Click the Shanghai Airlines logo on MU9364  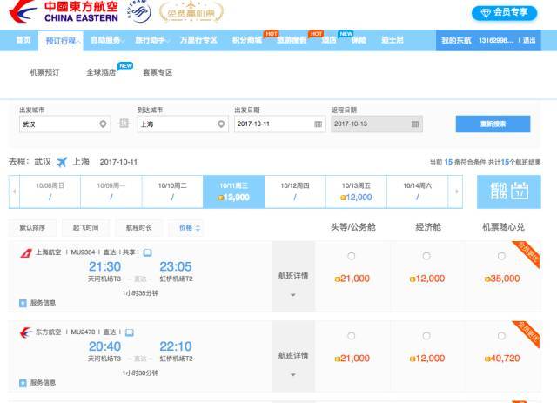click(26, 252)
